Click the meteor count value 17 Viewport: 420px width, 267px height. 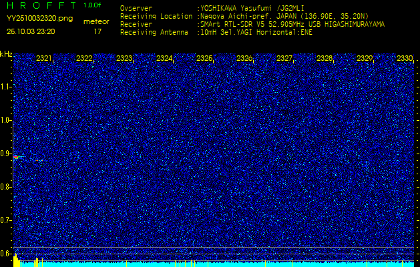98,31
